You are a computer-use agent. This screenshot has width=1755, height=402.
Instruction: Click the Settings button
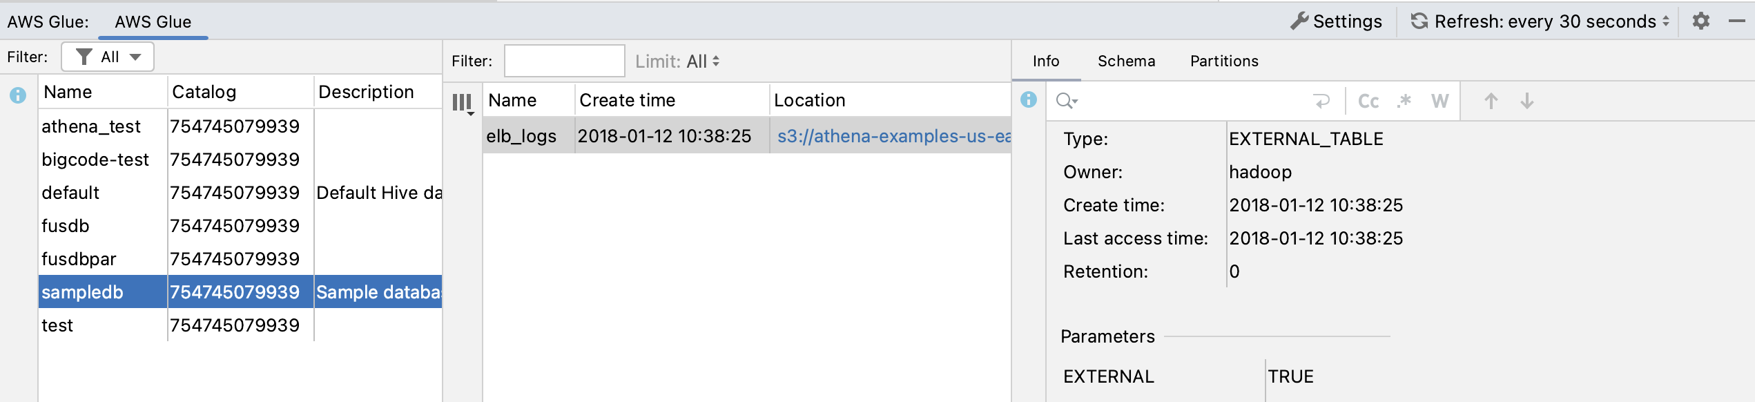(1335, 21)
